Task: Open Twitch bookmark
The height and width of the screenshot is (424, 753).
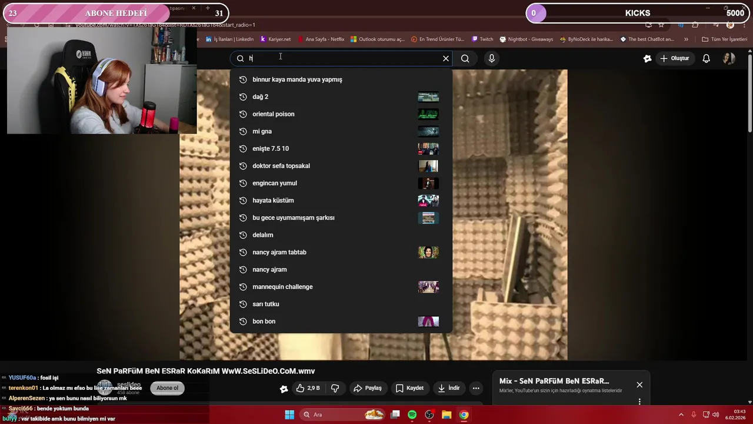Action: coord(482,39)
